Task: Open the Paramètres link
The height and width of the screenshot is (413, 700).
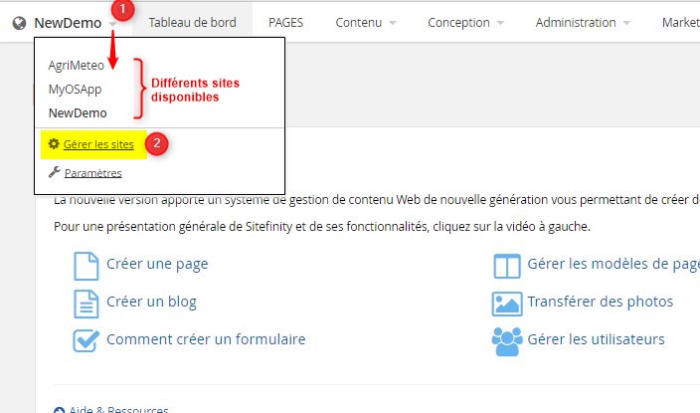Action: pyautogui.click(x=92, y=172)
